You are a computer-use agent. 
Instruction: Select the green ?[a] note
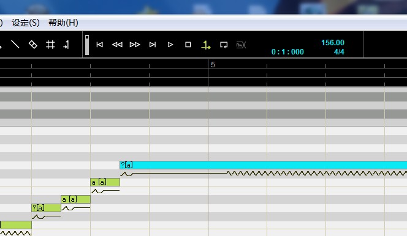click(46, 207)
